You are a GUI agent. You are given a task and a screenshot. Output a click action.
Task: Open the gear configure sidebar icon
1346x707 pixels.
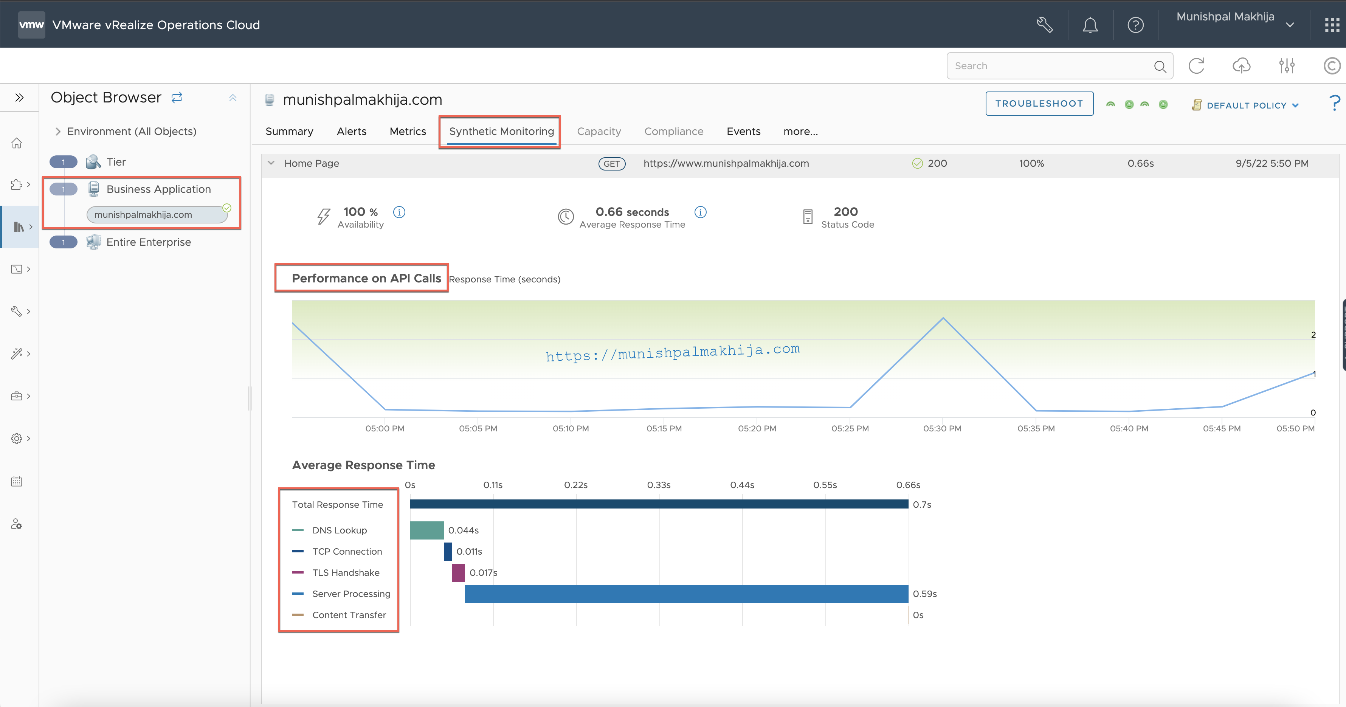(17, 439)
